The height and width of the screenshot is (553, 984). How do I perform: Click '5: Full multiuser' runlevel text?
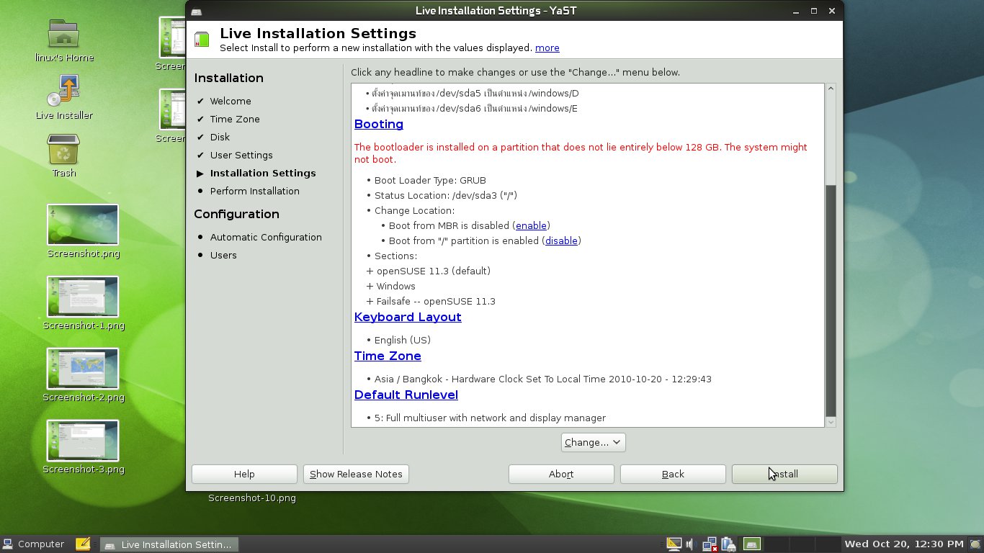pos(490,418)
